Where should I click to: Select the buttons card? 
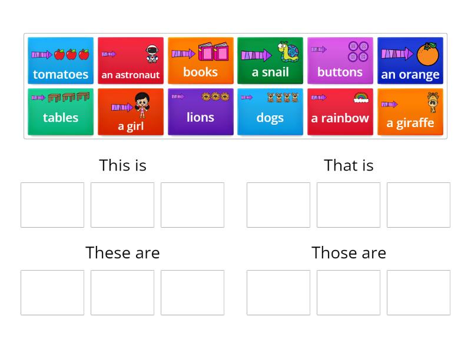(x=340, y=60)
